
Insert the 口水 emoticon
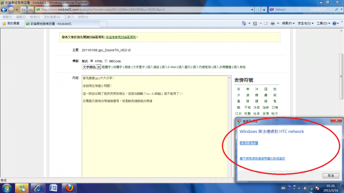coord(239,113)
